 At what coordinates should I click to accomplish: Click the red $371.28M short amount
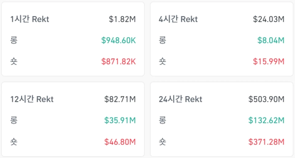(266, 141)
